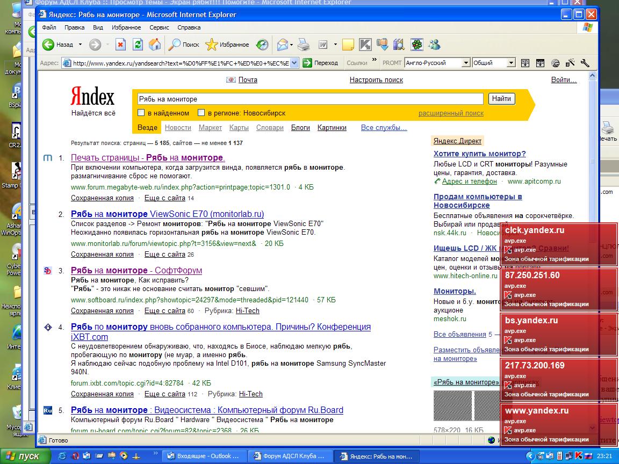Open the Почта mail link
Screen dimensions: 619x464
point(248,79)
